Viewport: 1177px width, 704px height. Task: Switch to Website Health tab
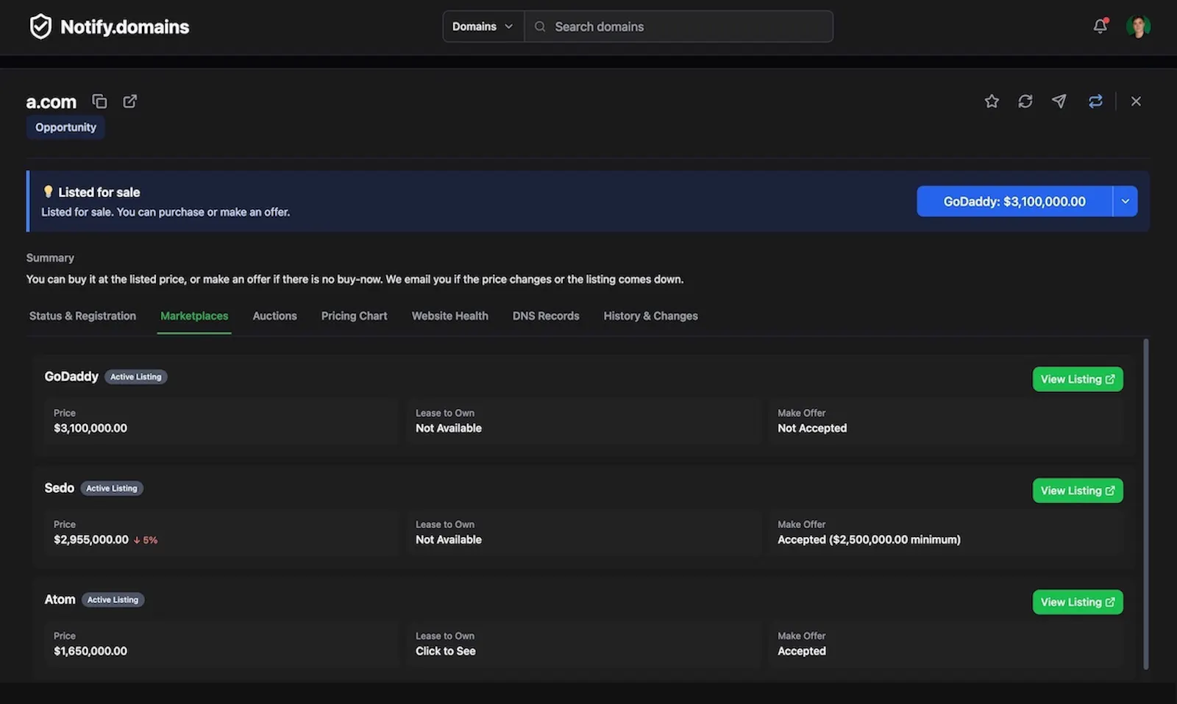pos(449,316)
